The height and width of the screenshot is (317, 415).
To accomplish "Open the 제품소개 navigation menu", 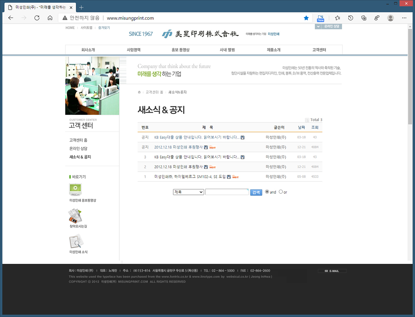I will [274, 50].
